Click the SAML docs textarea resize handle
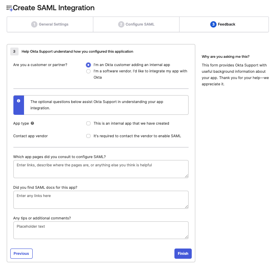 tap(186, 206)
